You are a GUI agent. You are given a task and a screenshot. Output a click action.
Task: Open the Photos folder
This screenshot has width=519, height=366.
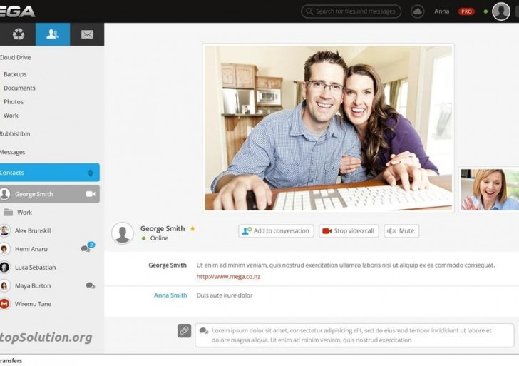point(14,102)
